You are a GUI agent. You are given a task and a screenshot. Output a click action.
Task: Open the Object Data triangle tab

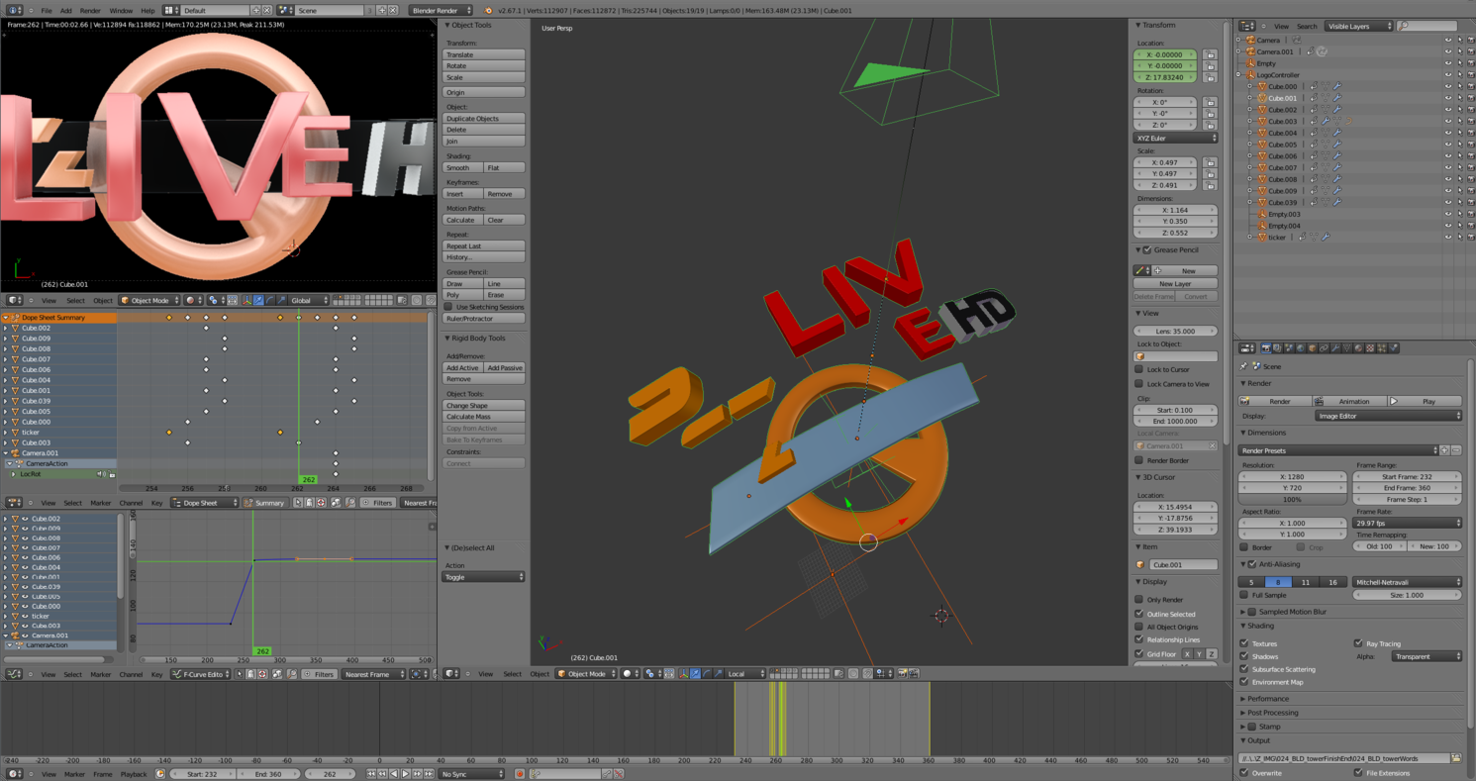1346,348
